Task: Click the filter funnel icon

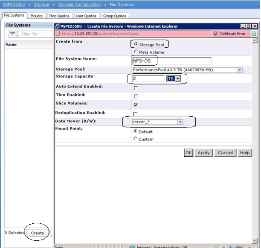Action: 12,34
